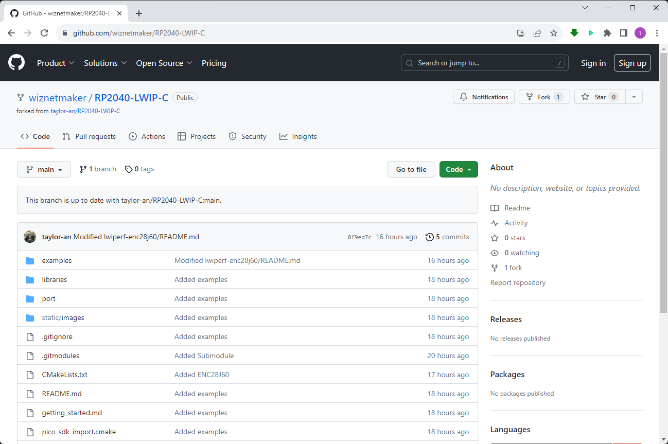Open the .gitmodules file
The height and width of the screenshot is (444, 668).
pos(61,356)
